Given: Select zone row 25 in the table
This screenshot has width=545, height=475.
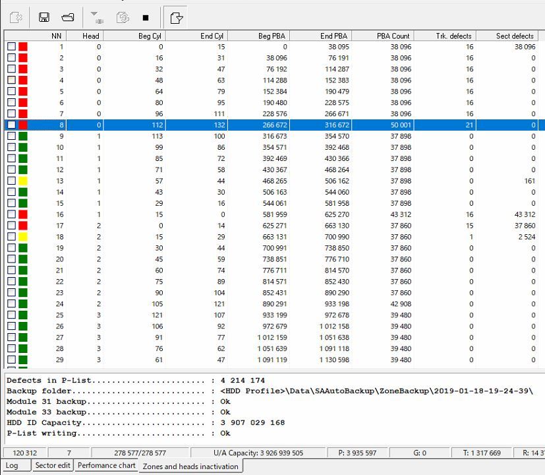Looking at the screenshot, I should tap(198, 315).
